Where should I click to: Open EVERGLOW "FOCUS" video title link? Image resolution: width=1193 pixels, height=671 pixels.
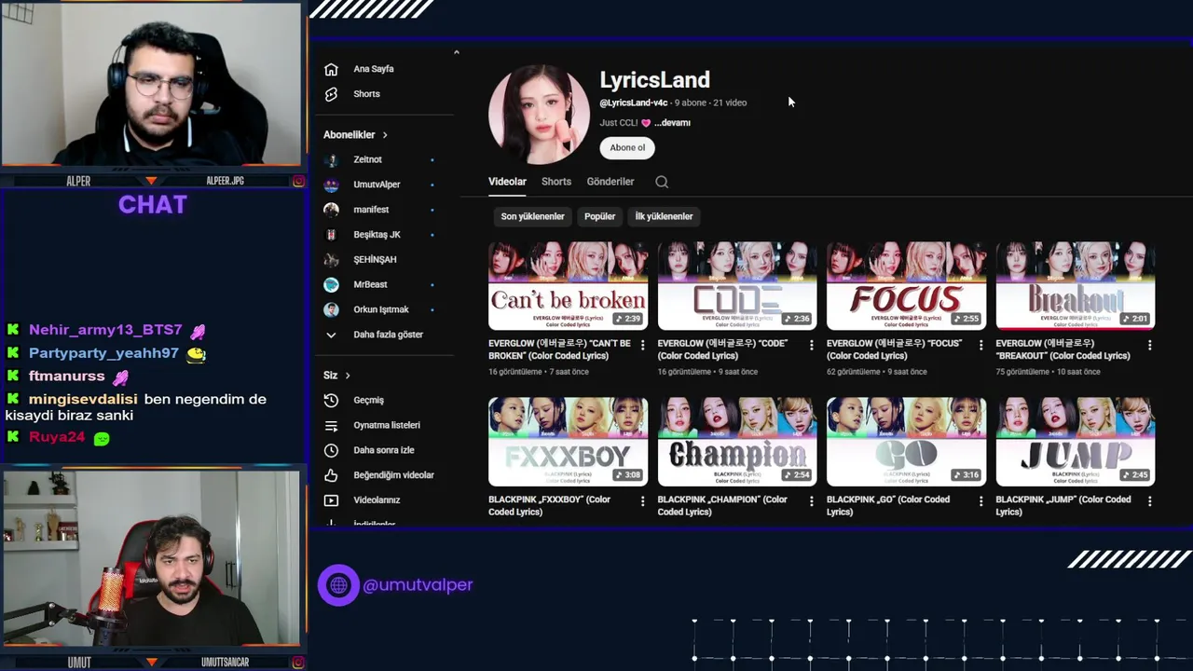tap(894, 349)
